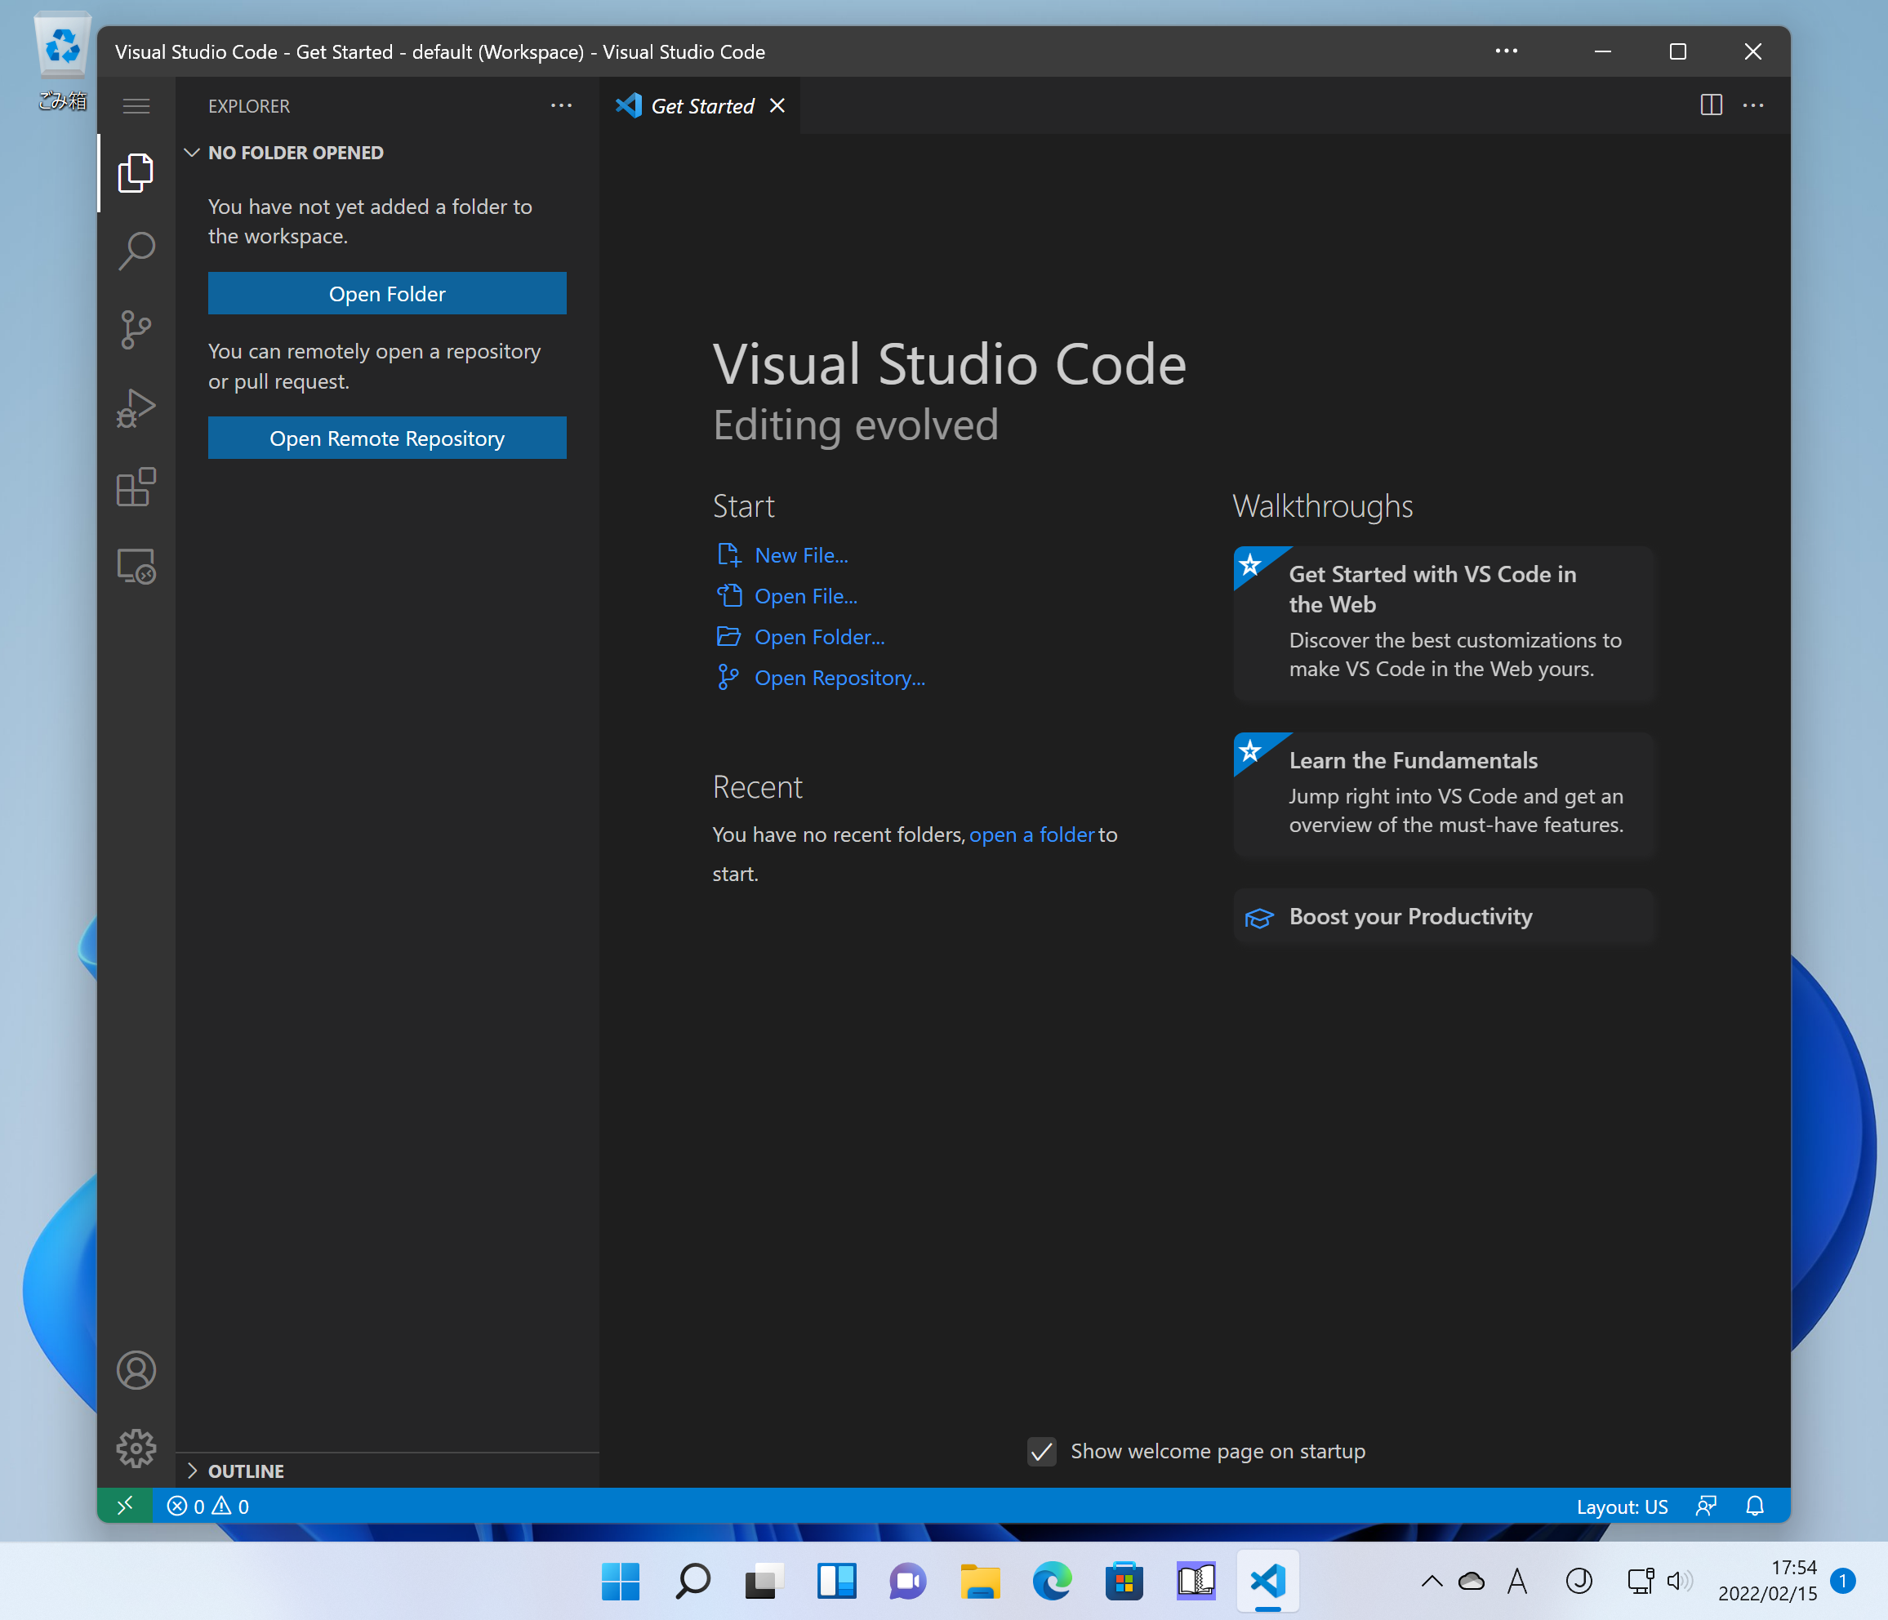
Task: Open File Explorer from taskbar
Action: [980, 1581]
